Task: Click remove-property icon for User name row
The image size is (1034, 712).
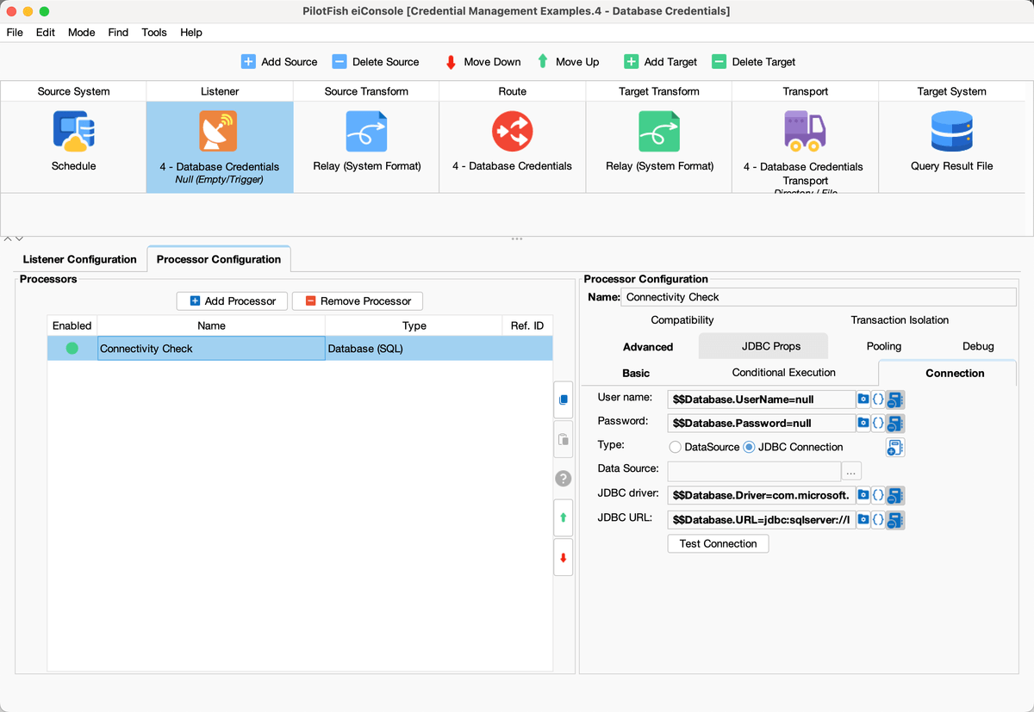Action: (895, 399)
